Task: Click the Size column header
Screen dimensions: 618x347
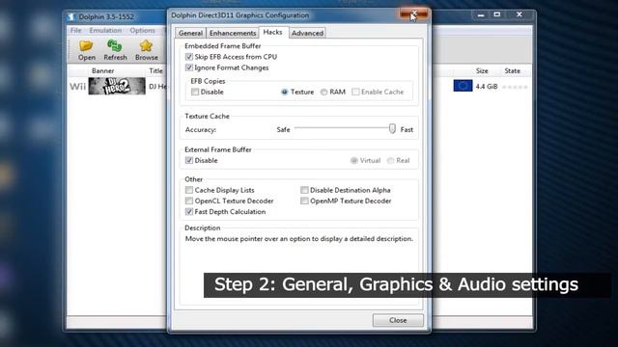Action: click(x=482, y=70)
